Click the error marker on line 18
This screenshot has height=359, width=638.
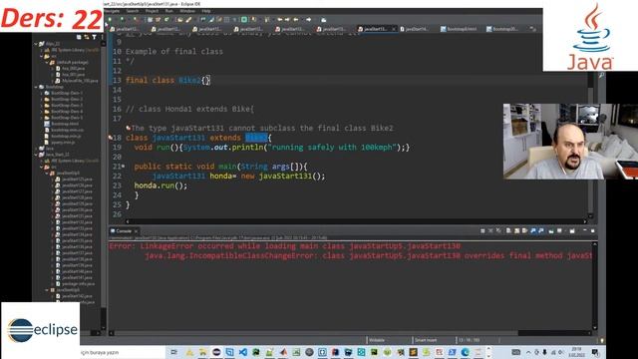[111, 138]
